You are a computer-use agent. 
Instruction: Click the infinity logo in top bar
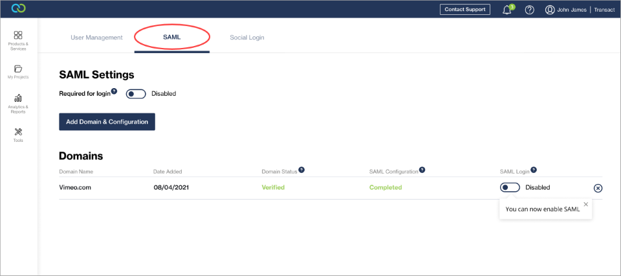pyautogui.click(x=18, y=8)
